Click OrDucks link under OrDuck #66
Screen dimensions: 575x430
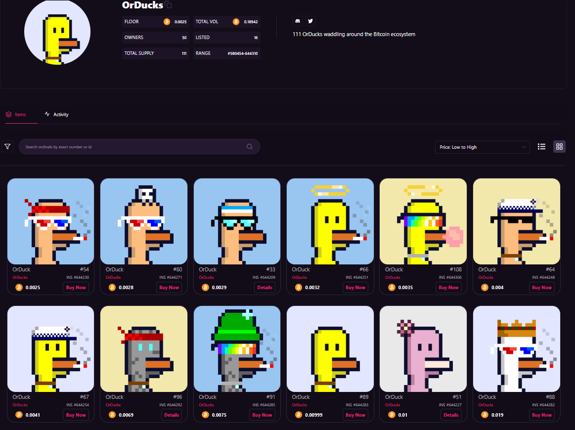300,277
